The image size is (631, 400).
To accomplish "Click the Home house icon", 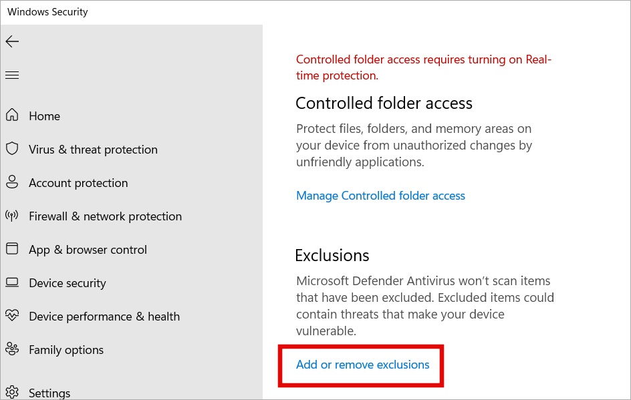I will pos(12,115).
